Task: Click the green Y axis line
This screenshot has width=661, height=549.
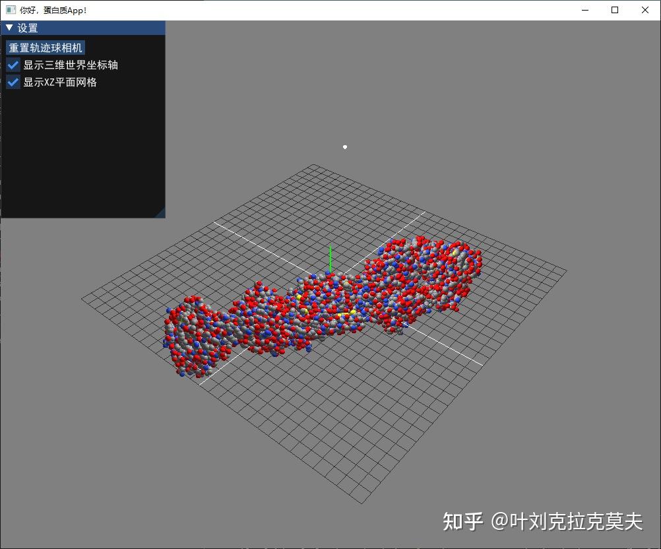Action: pos(330,259)
